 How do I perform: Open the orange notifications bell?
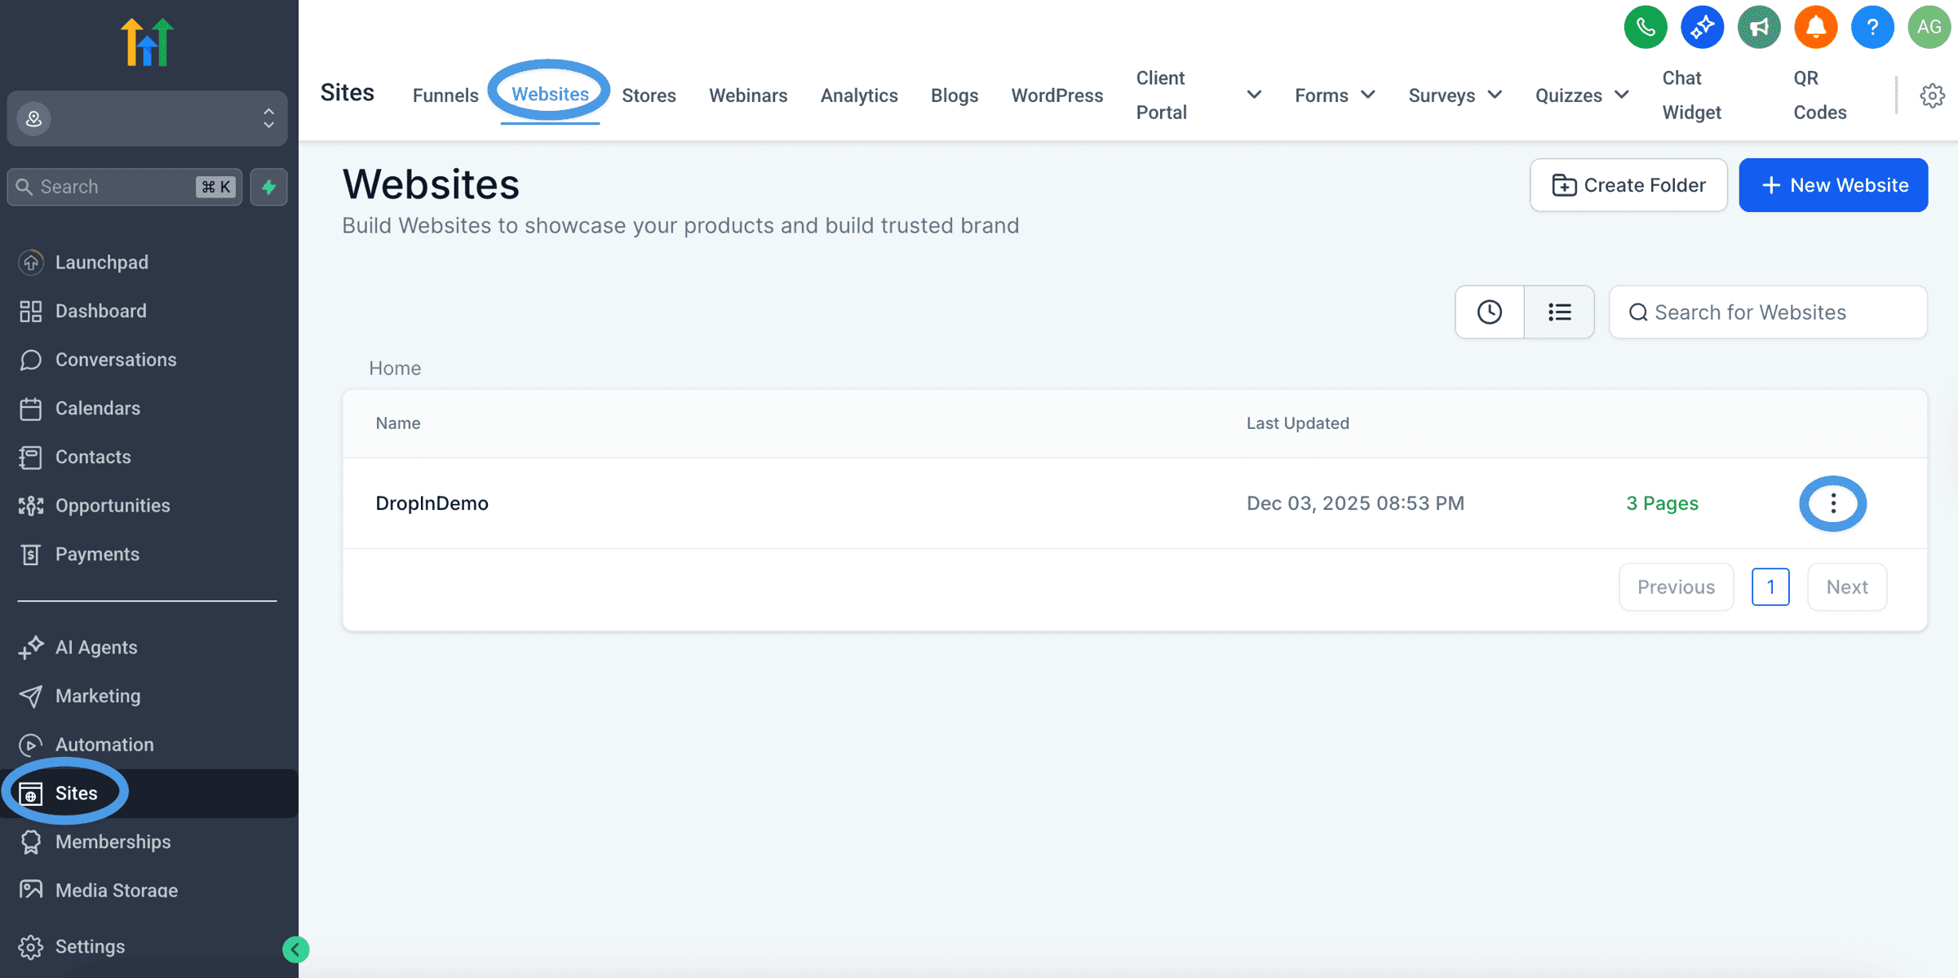click(1815, 28)
